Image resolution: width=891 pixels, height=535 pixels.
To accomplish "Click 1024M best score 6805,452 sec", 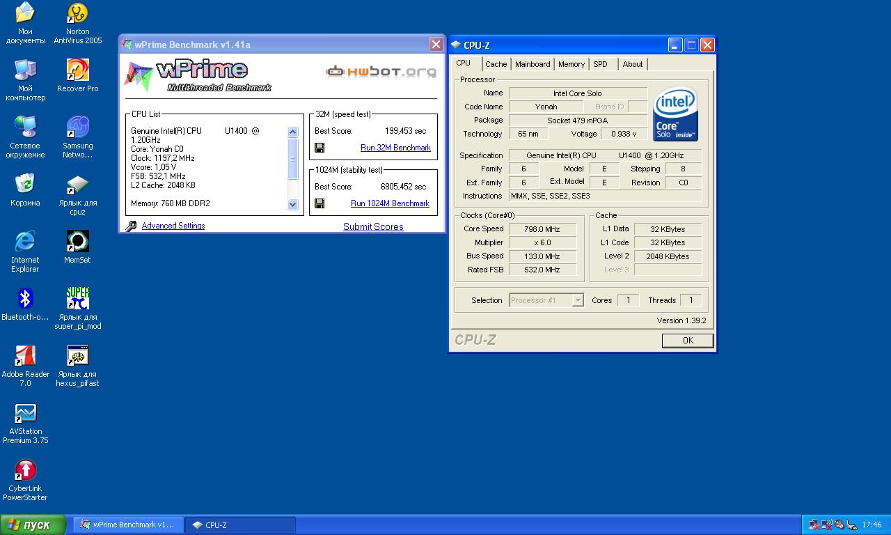I will click(x=403, y=187).
